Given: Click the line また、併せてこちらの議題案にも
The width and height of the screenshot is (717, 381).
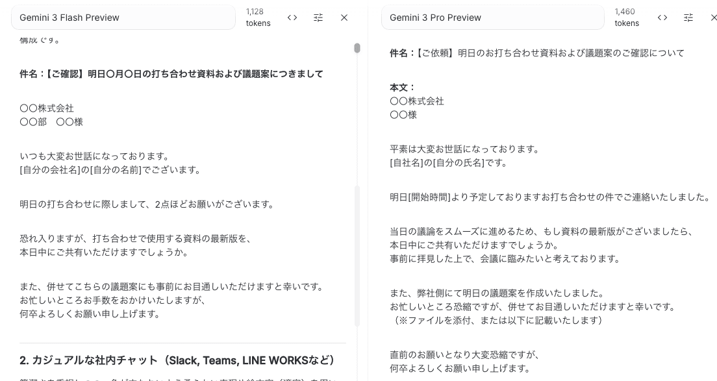Looking at the screenshot, I should click(x=172, y=286).
